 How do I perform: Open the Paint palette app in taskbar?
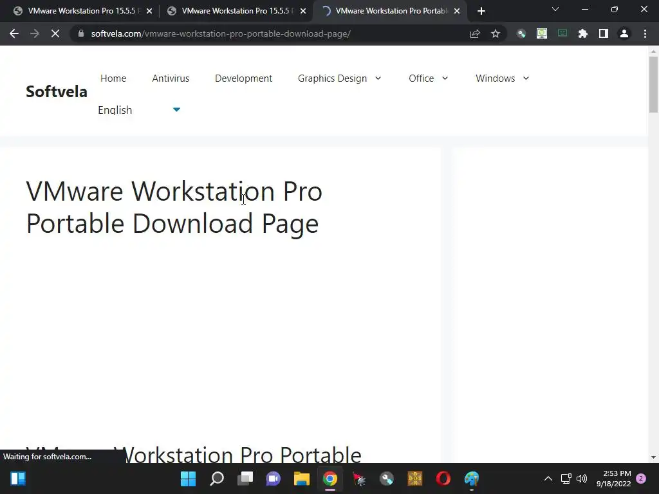coord(472,479)
